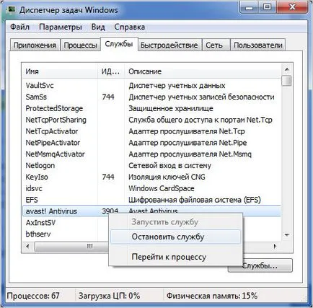Sort by the ИД... column header
Screen dimensions: 313x308
(111, 71)
